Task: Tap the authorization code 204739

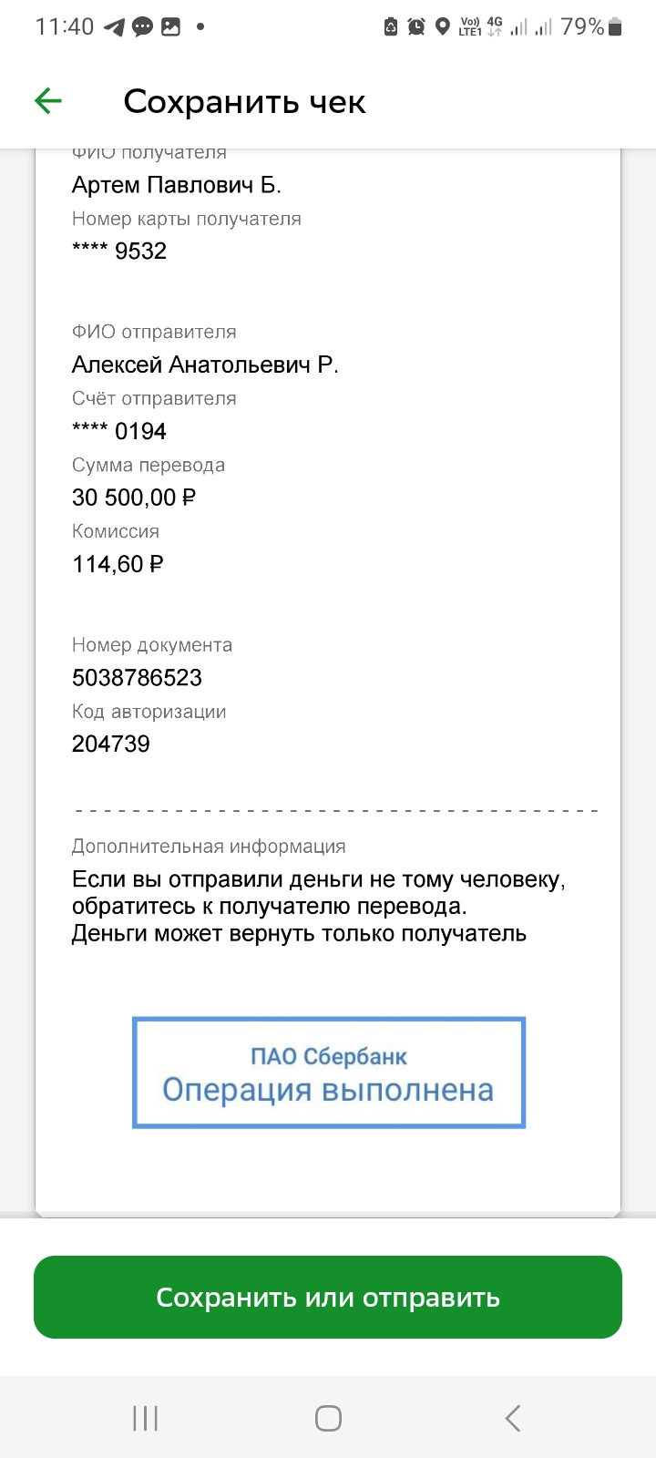Action: [111, 744]
